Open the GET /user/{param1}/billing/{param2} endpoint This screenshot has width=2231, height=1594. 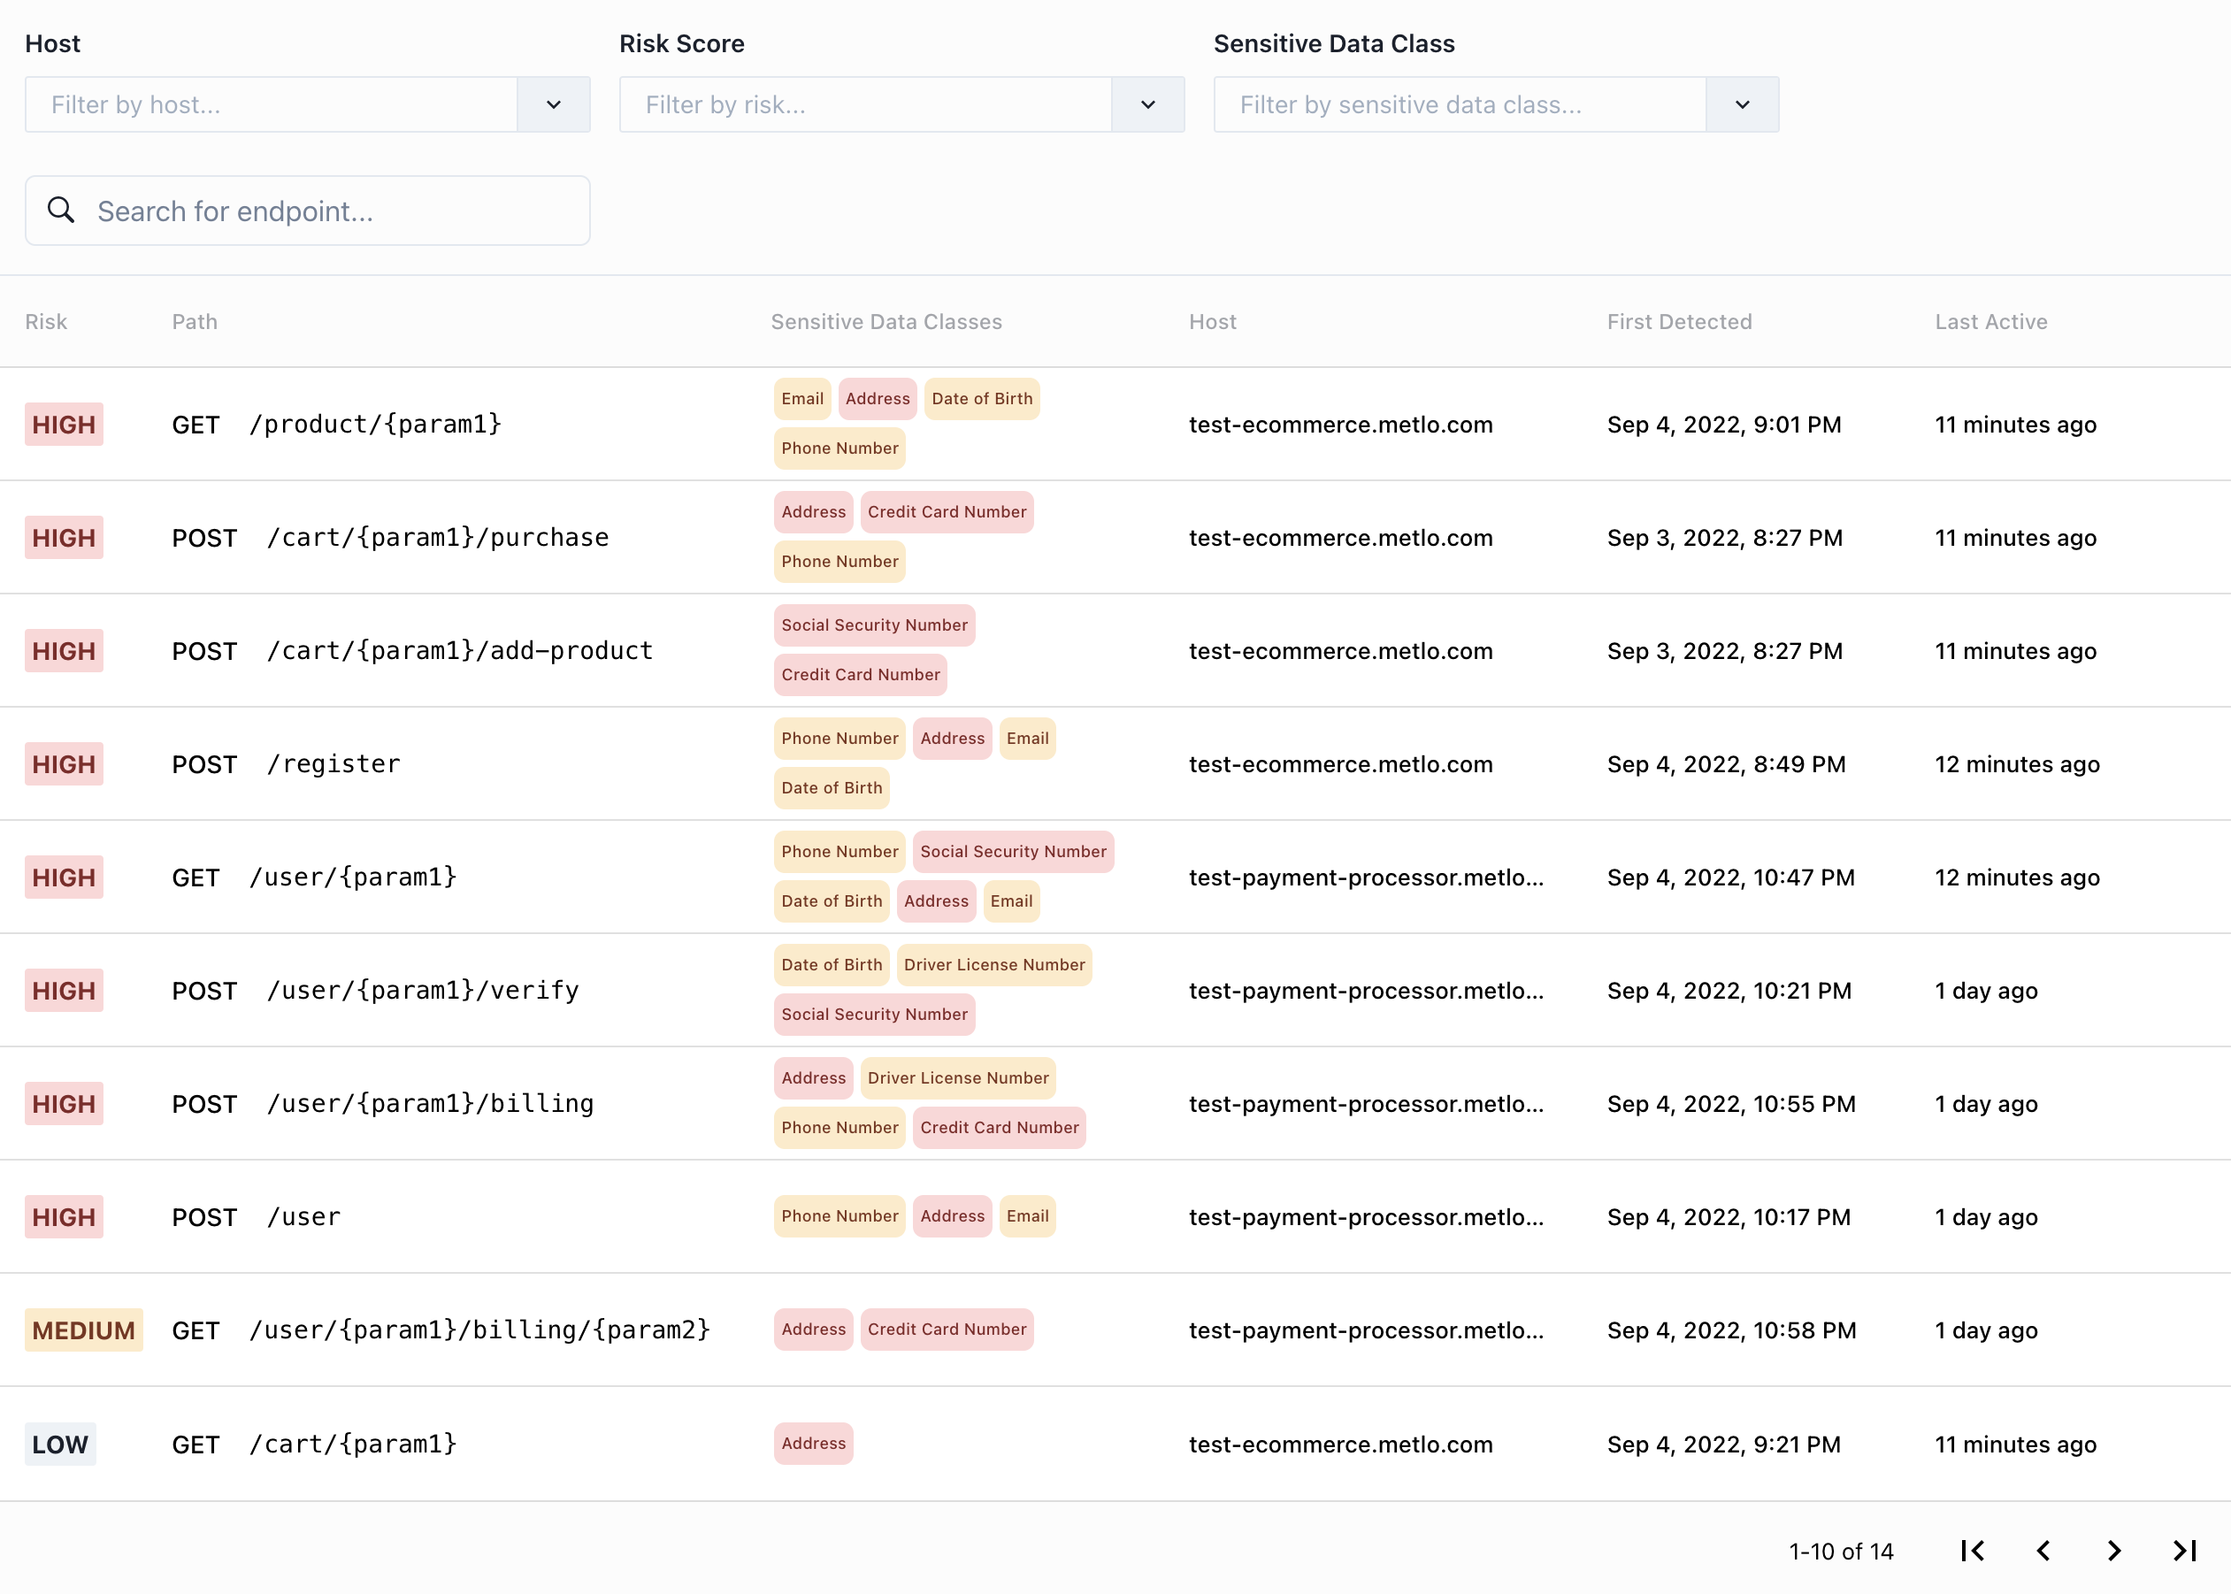479,1330
